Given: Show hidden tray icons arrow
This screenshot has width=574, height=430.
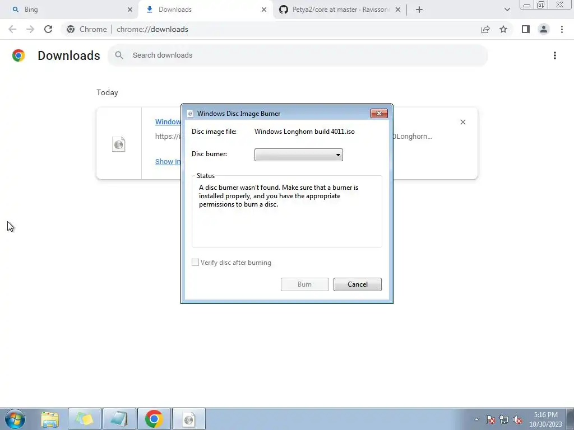Looking at the screenshot, I should tap(476, 419).
